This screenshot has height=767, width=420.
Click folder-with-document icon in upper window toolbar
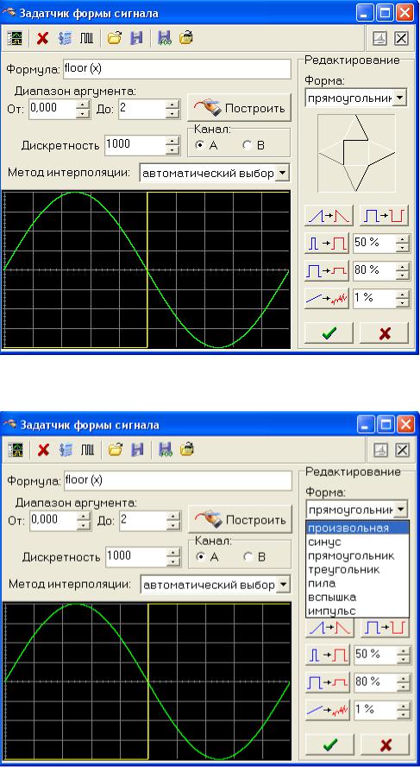[185, 39]
